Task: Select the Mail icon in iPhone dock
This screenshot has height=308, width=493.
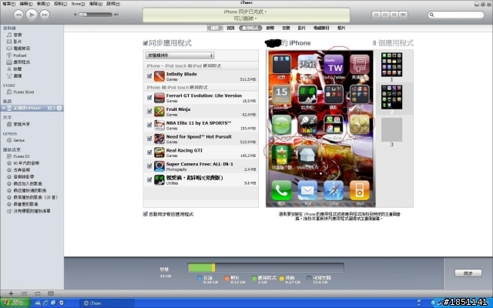Action: [307, 190]
